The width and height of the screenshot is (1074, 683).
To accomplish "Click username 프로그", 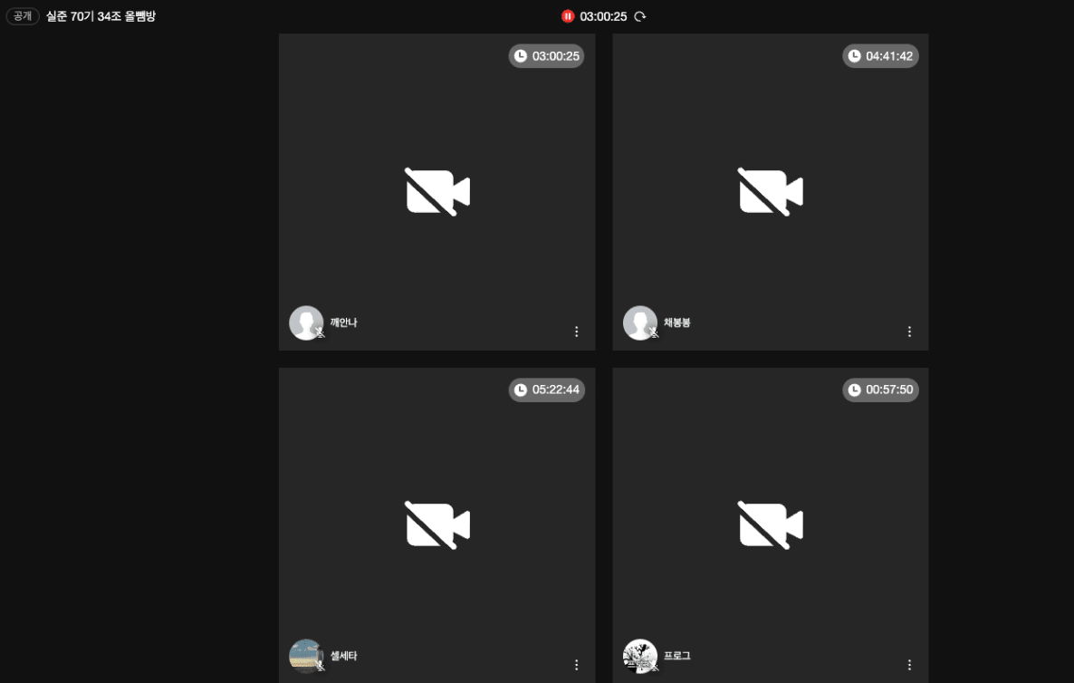I will pos(676,657).
